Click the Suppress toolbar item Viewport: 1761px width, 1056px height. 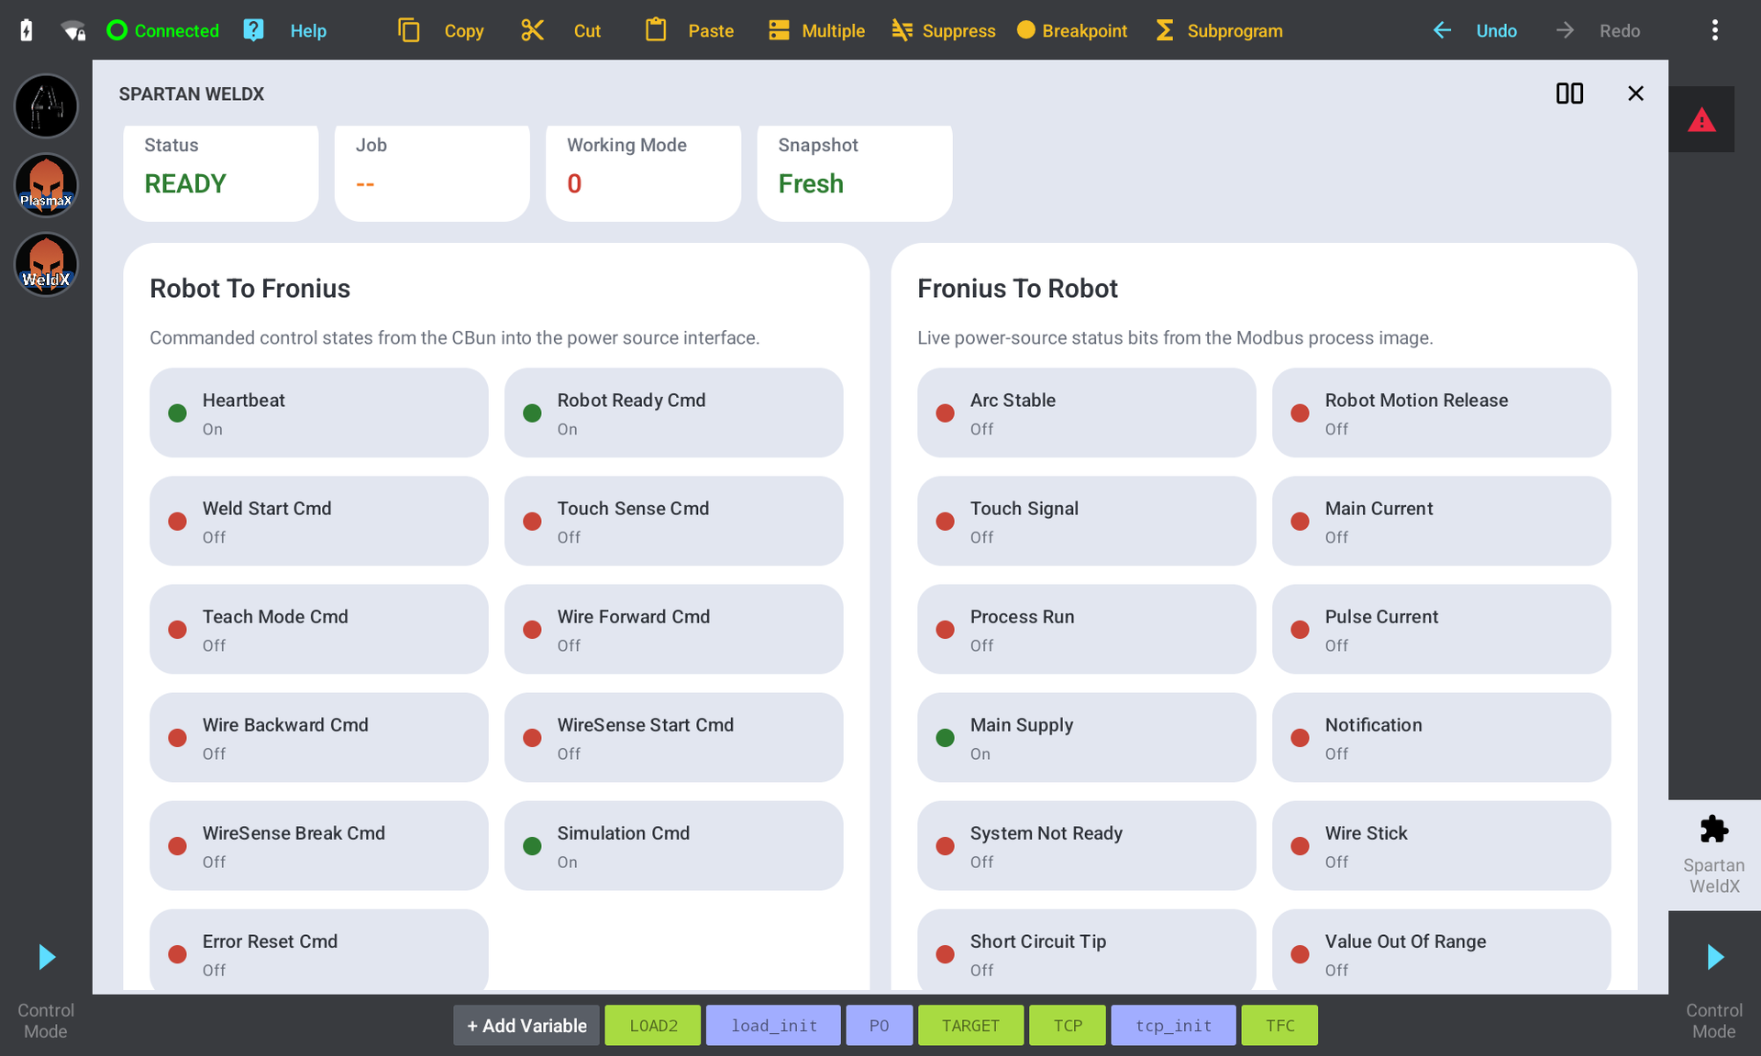[x=943, y=30]
